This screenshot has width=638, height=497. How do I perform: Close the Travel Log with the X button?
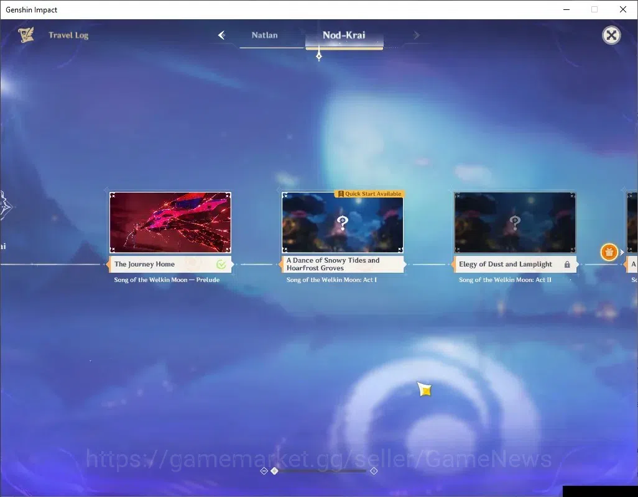(x=611, y=35)
